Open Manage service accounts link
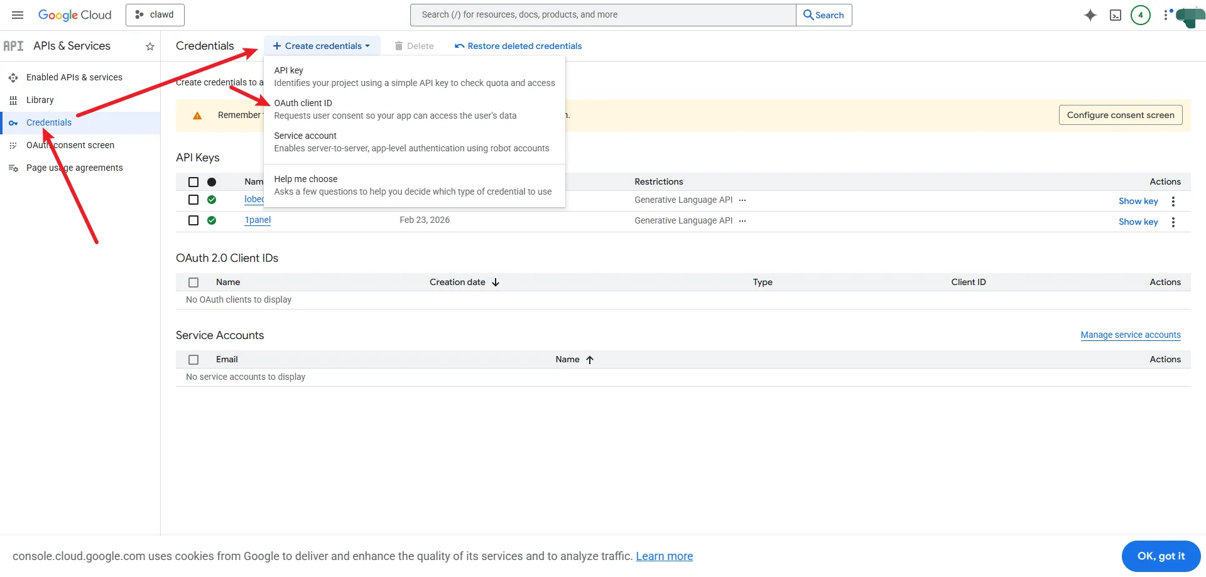This screenshot has height=577, width=1206. click(x=1130, y=335)
